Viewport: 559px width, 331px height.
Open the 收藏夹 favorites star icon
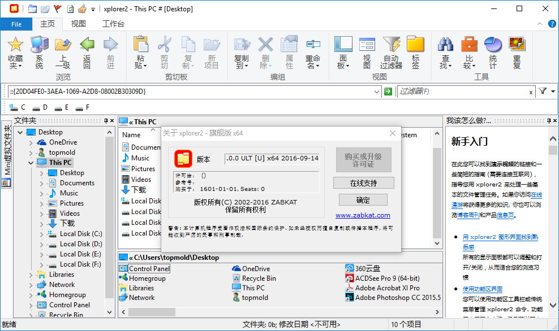[15, 45]
